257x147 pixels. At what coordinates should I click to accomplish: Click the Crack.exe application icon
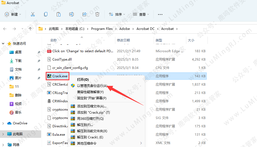pyautogui.click(x=49, y=76)
